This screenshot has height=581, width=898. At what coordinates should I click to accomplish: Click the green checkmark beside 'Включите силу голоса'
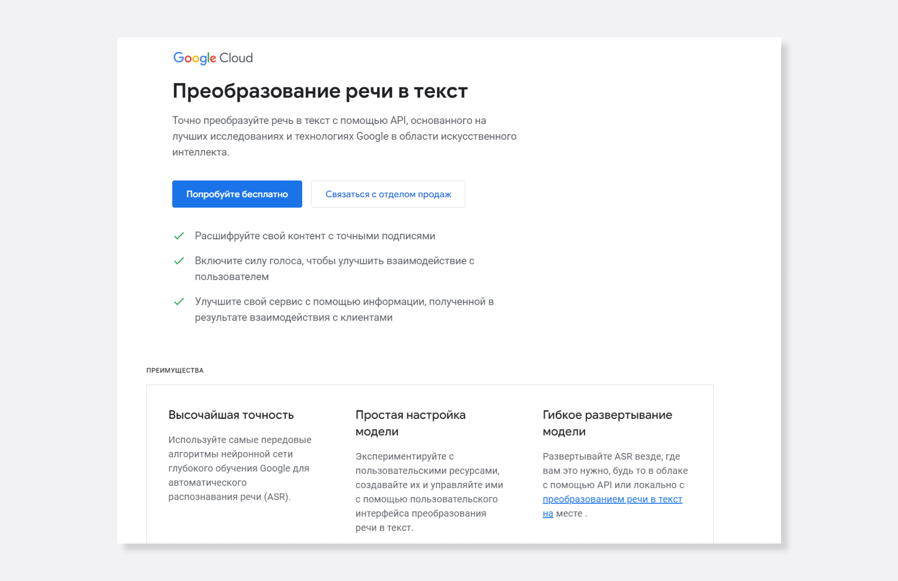click(x=179, y=261)
